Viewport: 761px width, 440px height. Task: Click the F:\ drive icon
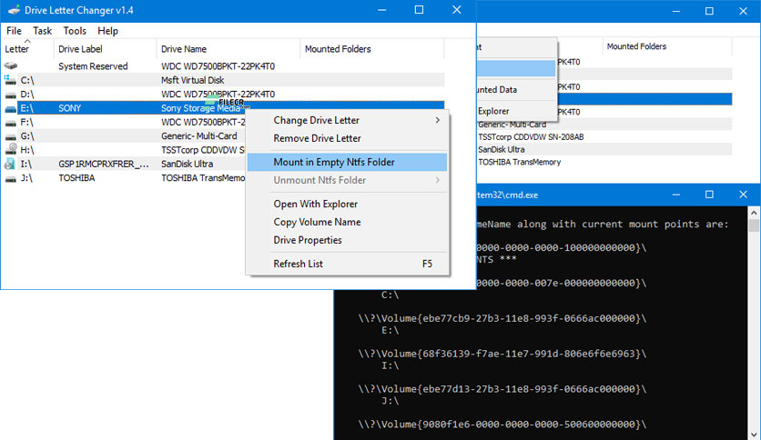click(11, 123)
